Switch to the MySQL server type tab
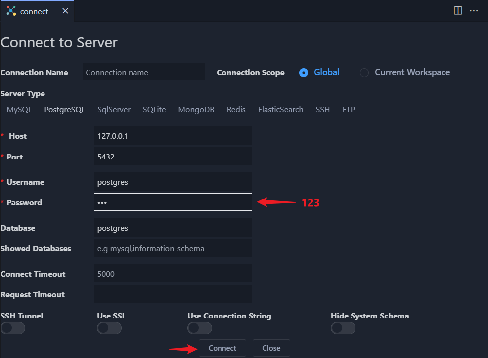 19,110
